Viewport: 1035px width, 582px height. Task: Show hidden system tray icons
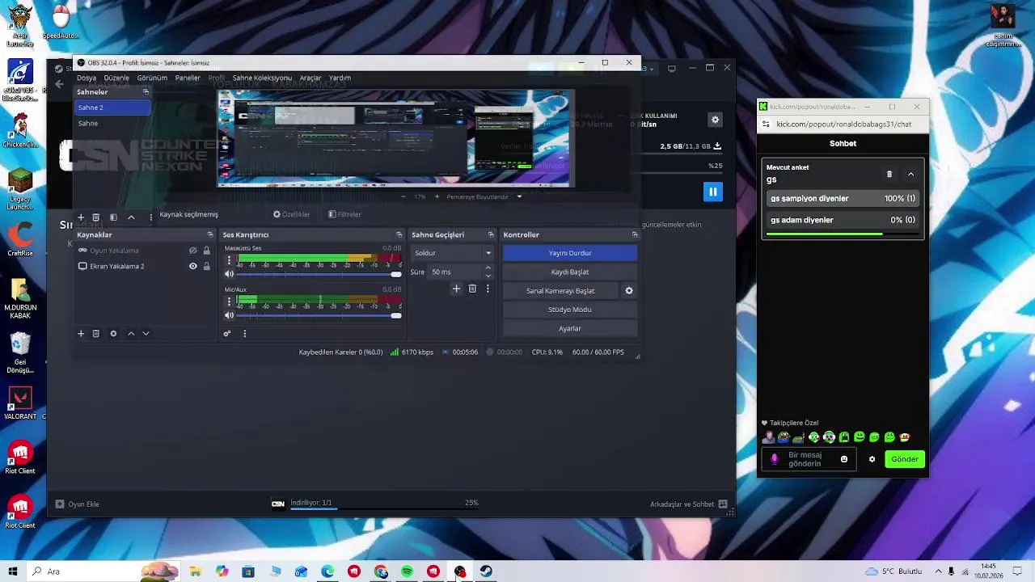coord(937,571)
